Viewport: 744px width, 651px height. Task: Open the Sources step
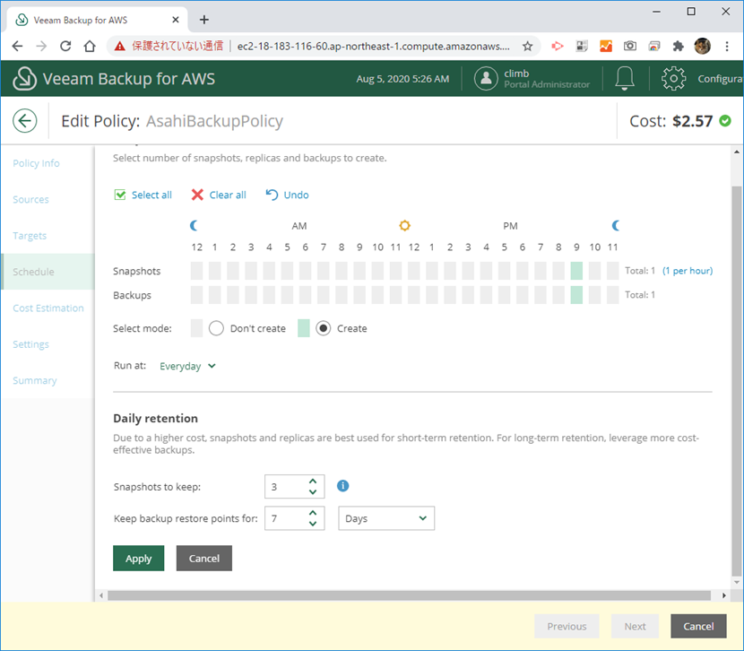30,199
